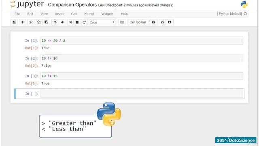Select cell containing 10 != 10

[x=142, y=58]
